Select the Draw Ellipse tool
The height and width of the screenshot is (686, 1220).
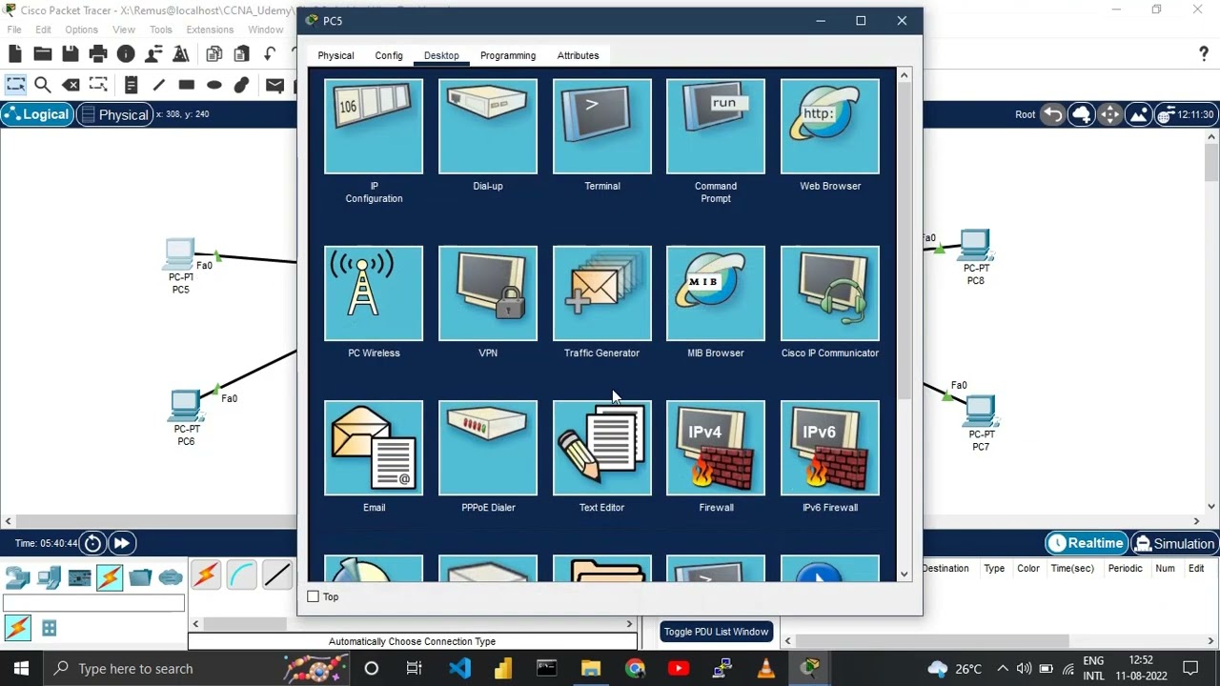(213, 85)
